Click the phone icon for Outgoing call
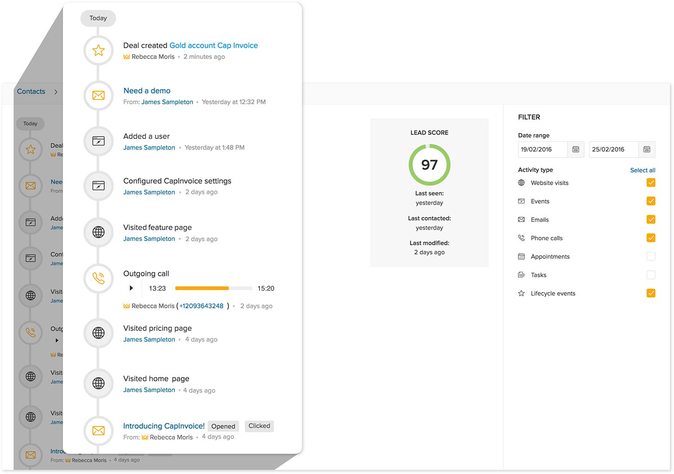Screen dimensions: 674x474 [98, 278]
